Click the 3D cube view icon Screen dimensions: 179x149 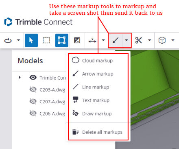click(x=162, y=40)
